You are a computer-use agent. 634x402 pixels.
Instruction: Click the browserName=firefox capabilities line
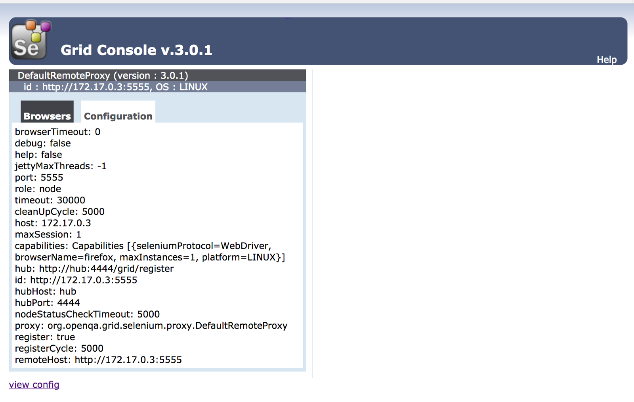150,257
